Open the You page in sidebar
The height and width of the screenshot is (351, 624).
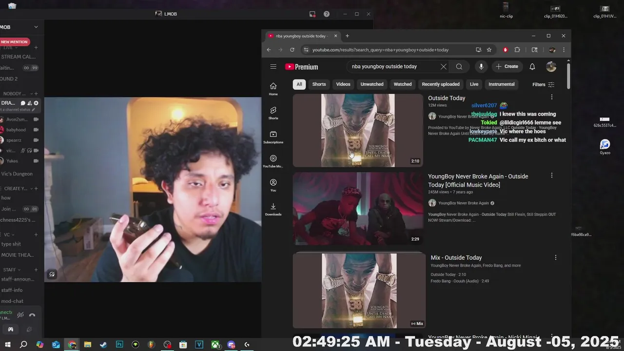(x=273, y=185)
